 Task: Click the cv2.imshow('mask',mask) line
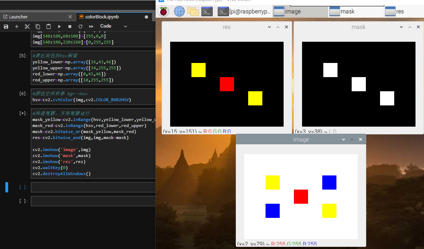(x=61, y=156)
